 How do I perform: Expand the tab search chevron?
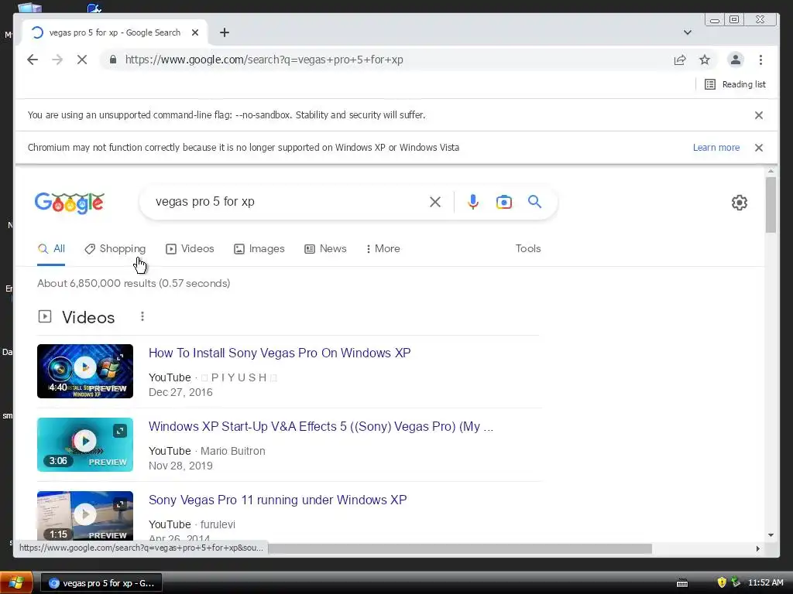(688, 32)
